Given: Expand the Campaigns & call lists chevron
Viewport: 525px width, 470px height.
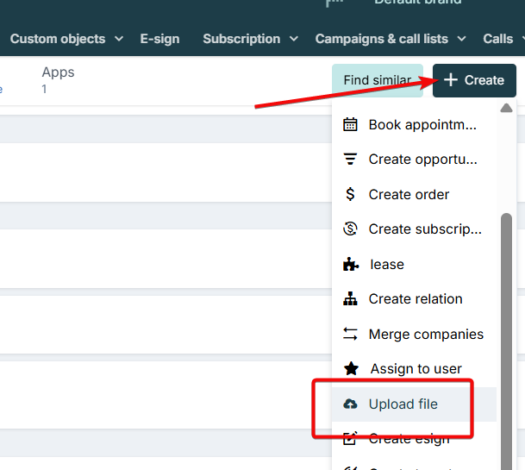Looking at the screenshot, I should 461,39.
